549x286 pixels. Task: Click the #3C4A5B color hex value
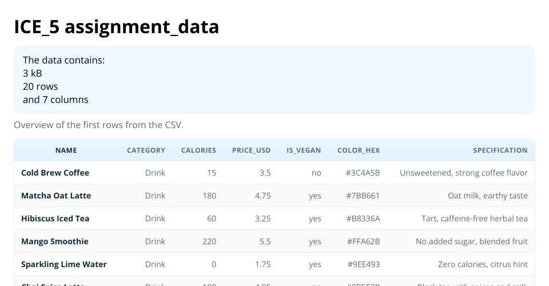tap(363, 173)
